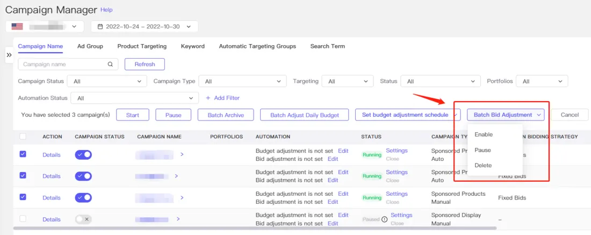This screenshot has height=235, width=591.
Task: Edit bid adjustment for first campaign
Action: pos(333,159)
